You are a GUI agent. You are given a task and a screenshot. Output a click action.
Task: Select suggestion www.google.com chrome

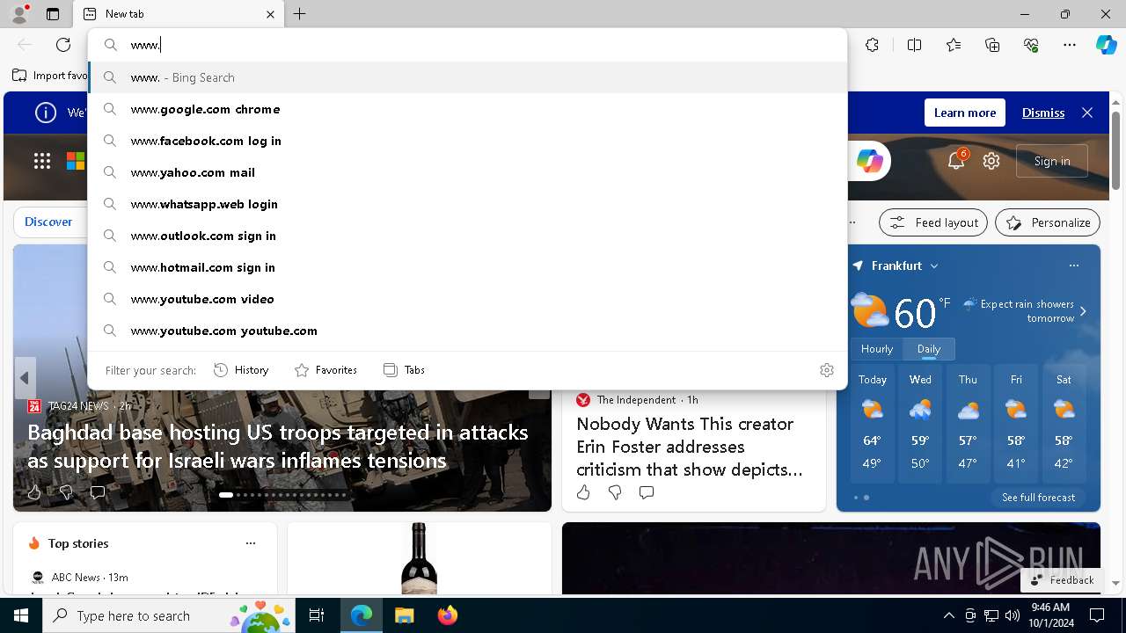pos(467,109)
